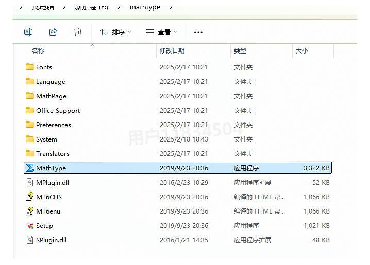
Task: Click the 新加卷 (E:) breadcrumb segment
Action: point(92,7)
